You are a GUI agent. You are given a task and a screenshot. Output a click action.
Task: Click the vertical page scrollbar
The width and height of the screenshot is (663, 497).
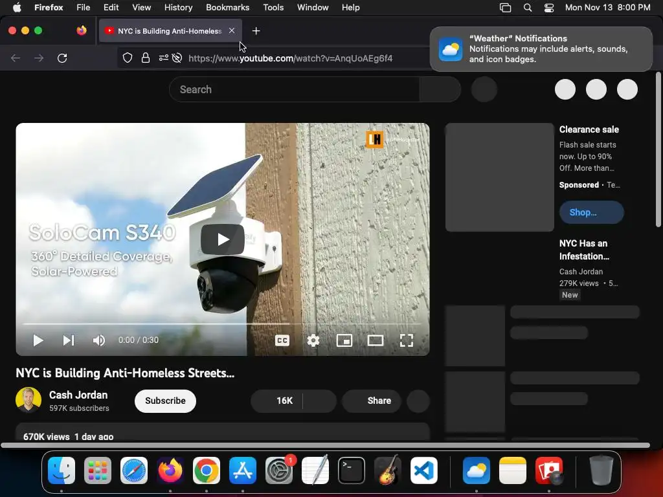(658, 150)
